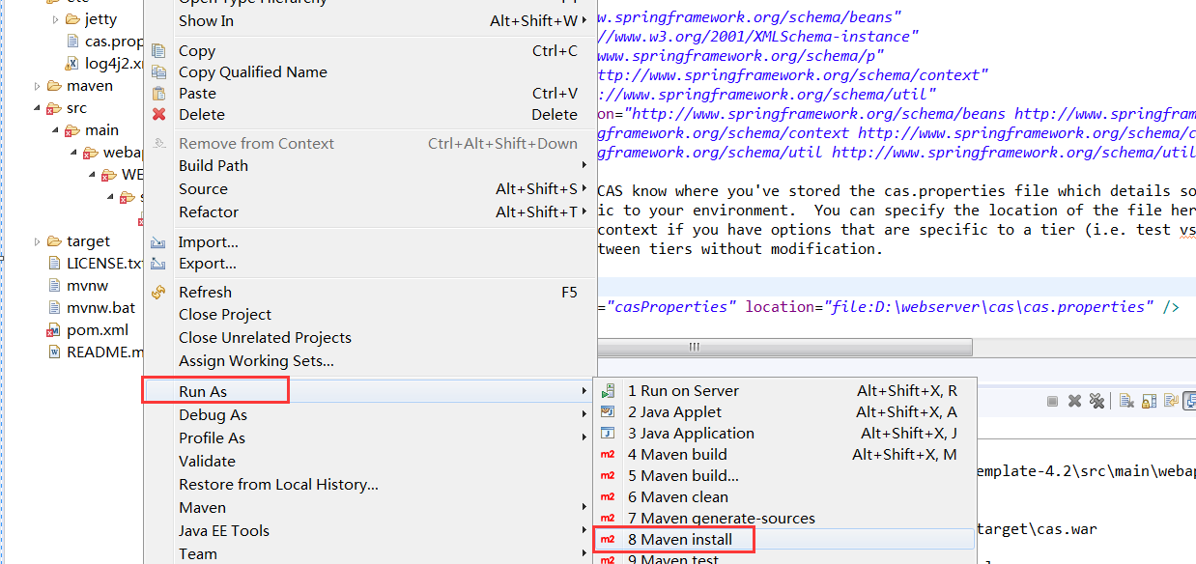This screenshot has height=564, width=1196.
Task: Choose Run As from the context menu
Action: (x=370, y=391)
